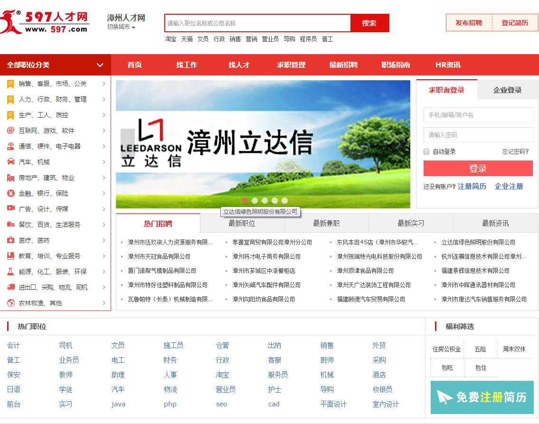Switch to the 最新职位 tab
Screen dimensions: 539x424
(x=242, y=223)
